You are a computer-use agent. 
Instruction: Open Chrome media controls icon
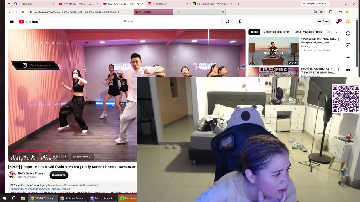click(x=341, y=12)
